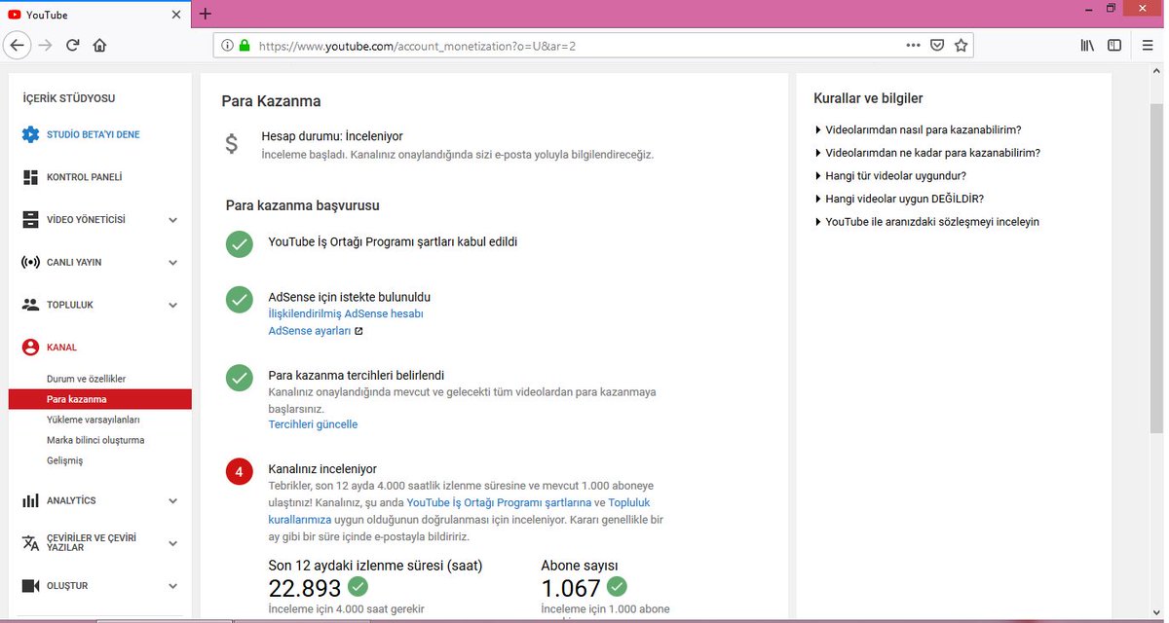Save to Pocket icon in the address bar
The height and width of the screenshot is (623, 1169).
point(937,45)
